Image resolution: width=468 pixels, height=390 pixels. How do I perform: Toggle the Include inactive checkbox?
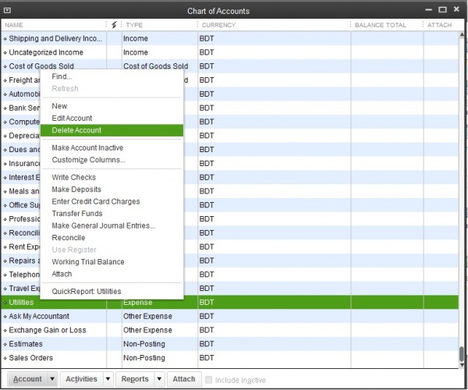tap(208, 380)
